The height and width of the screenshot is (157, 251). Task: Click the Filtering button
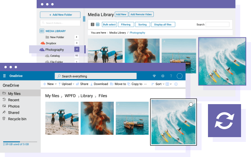126,24
